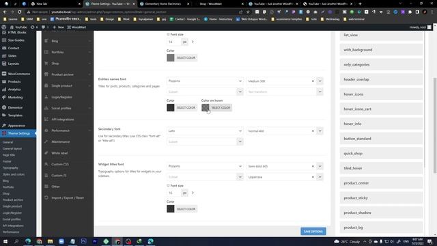Click the WoodMart item in admin bar
Image resolution: width=437 pixels, height=246 pixels.
76,27
